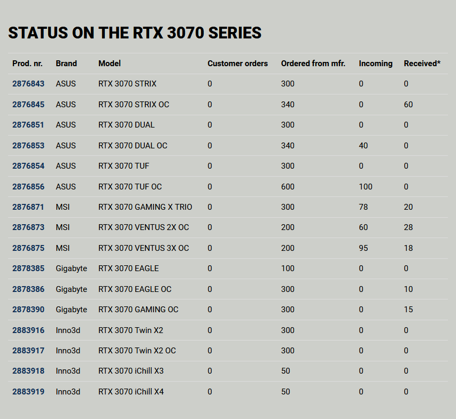This screenshot has width=456, height=419.
Task: Open Gigabyte EAGLE product 2878385
Action: (x=28, y=268)
